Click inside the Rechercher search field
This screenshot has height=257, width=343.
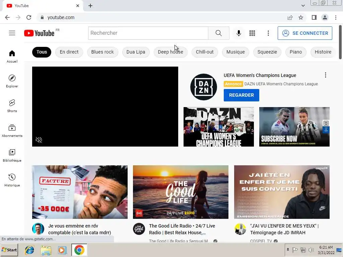[x=148, y=33]
